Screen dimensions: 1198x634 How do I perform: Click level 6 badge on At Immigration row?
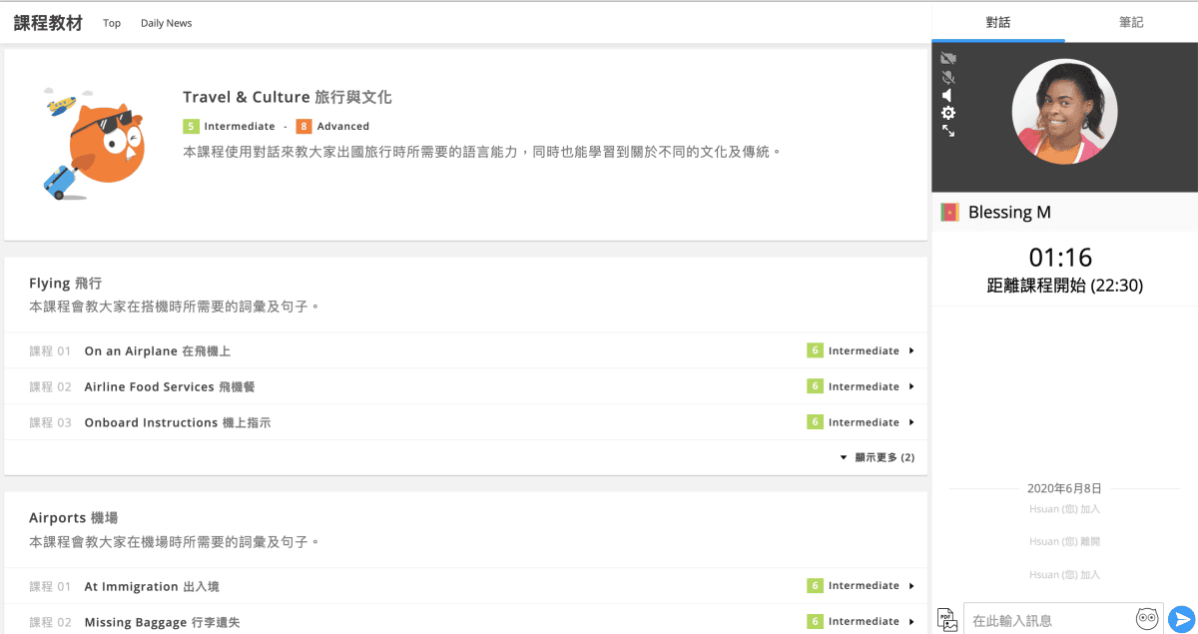pos(815,586)
